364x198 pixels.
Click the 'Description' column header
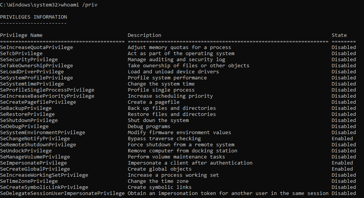pyautogui.click(x=145, y=35)
